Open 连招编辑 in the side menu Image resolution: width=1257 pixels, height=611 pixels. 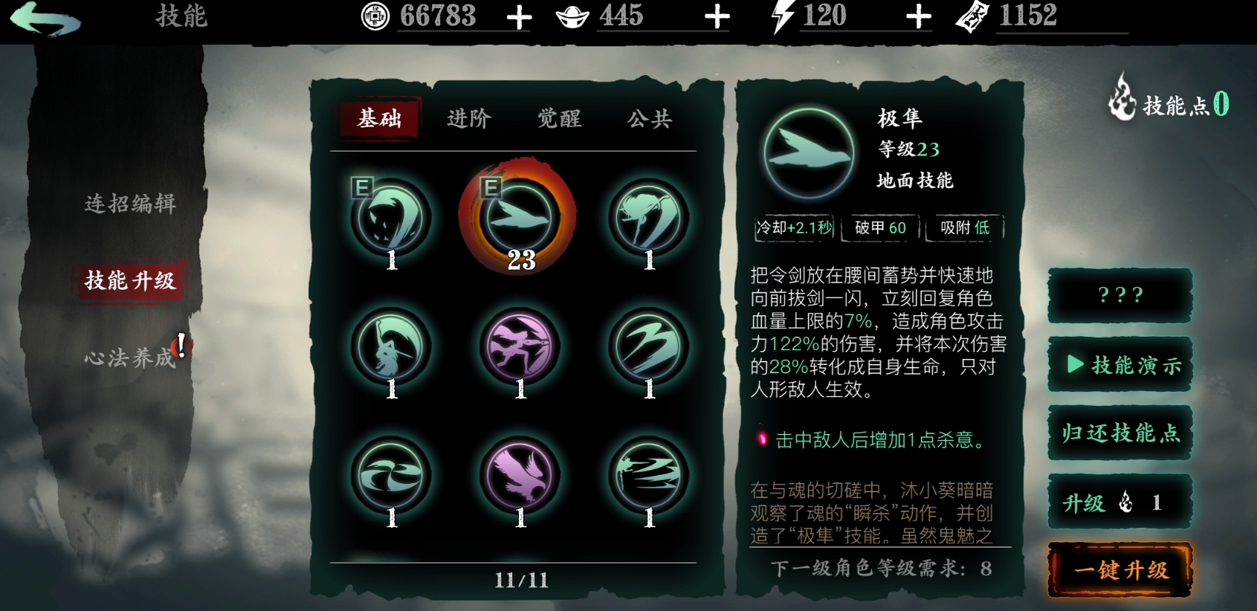click(130, 204)
